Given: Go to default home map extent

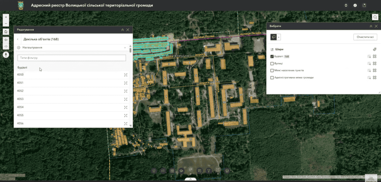Looking at the screenshot, I should (6, 32).
